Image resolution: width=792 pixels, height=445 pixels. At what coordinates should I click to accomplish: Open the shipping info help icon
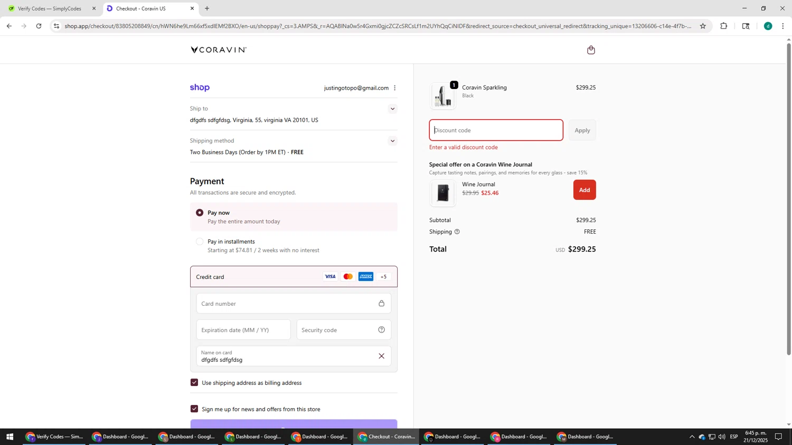tap(457, 231)
